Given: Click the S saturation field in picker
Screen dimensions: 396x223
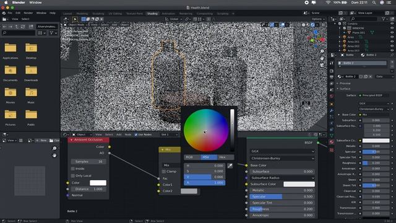Looking at the screenshot, I should 205,172.
